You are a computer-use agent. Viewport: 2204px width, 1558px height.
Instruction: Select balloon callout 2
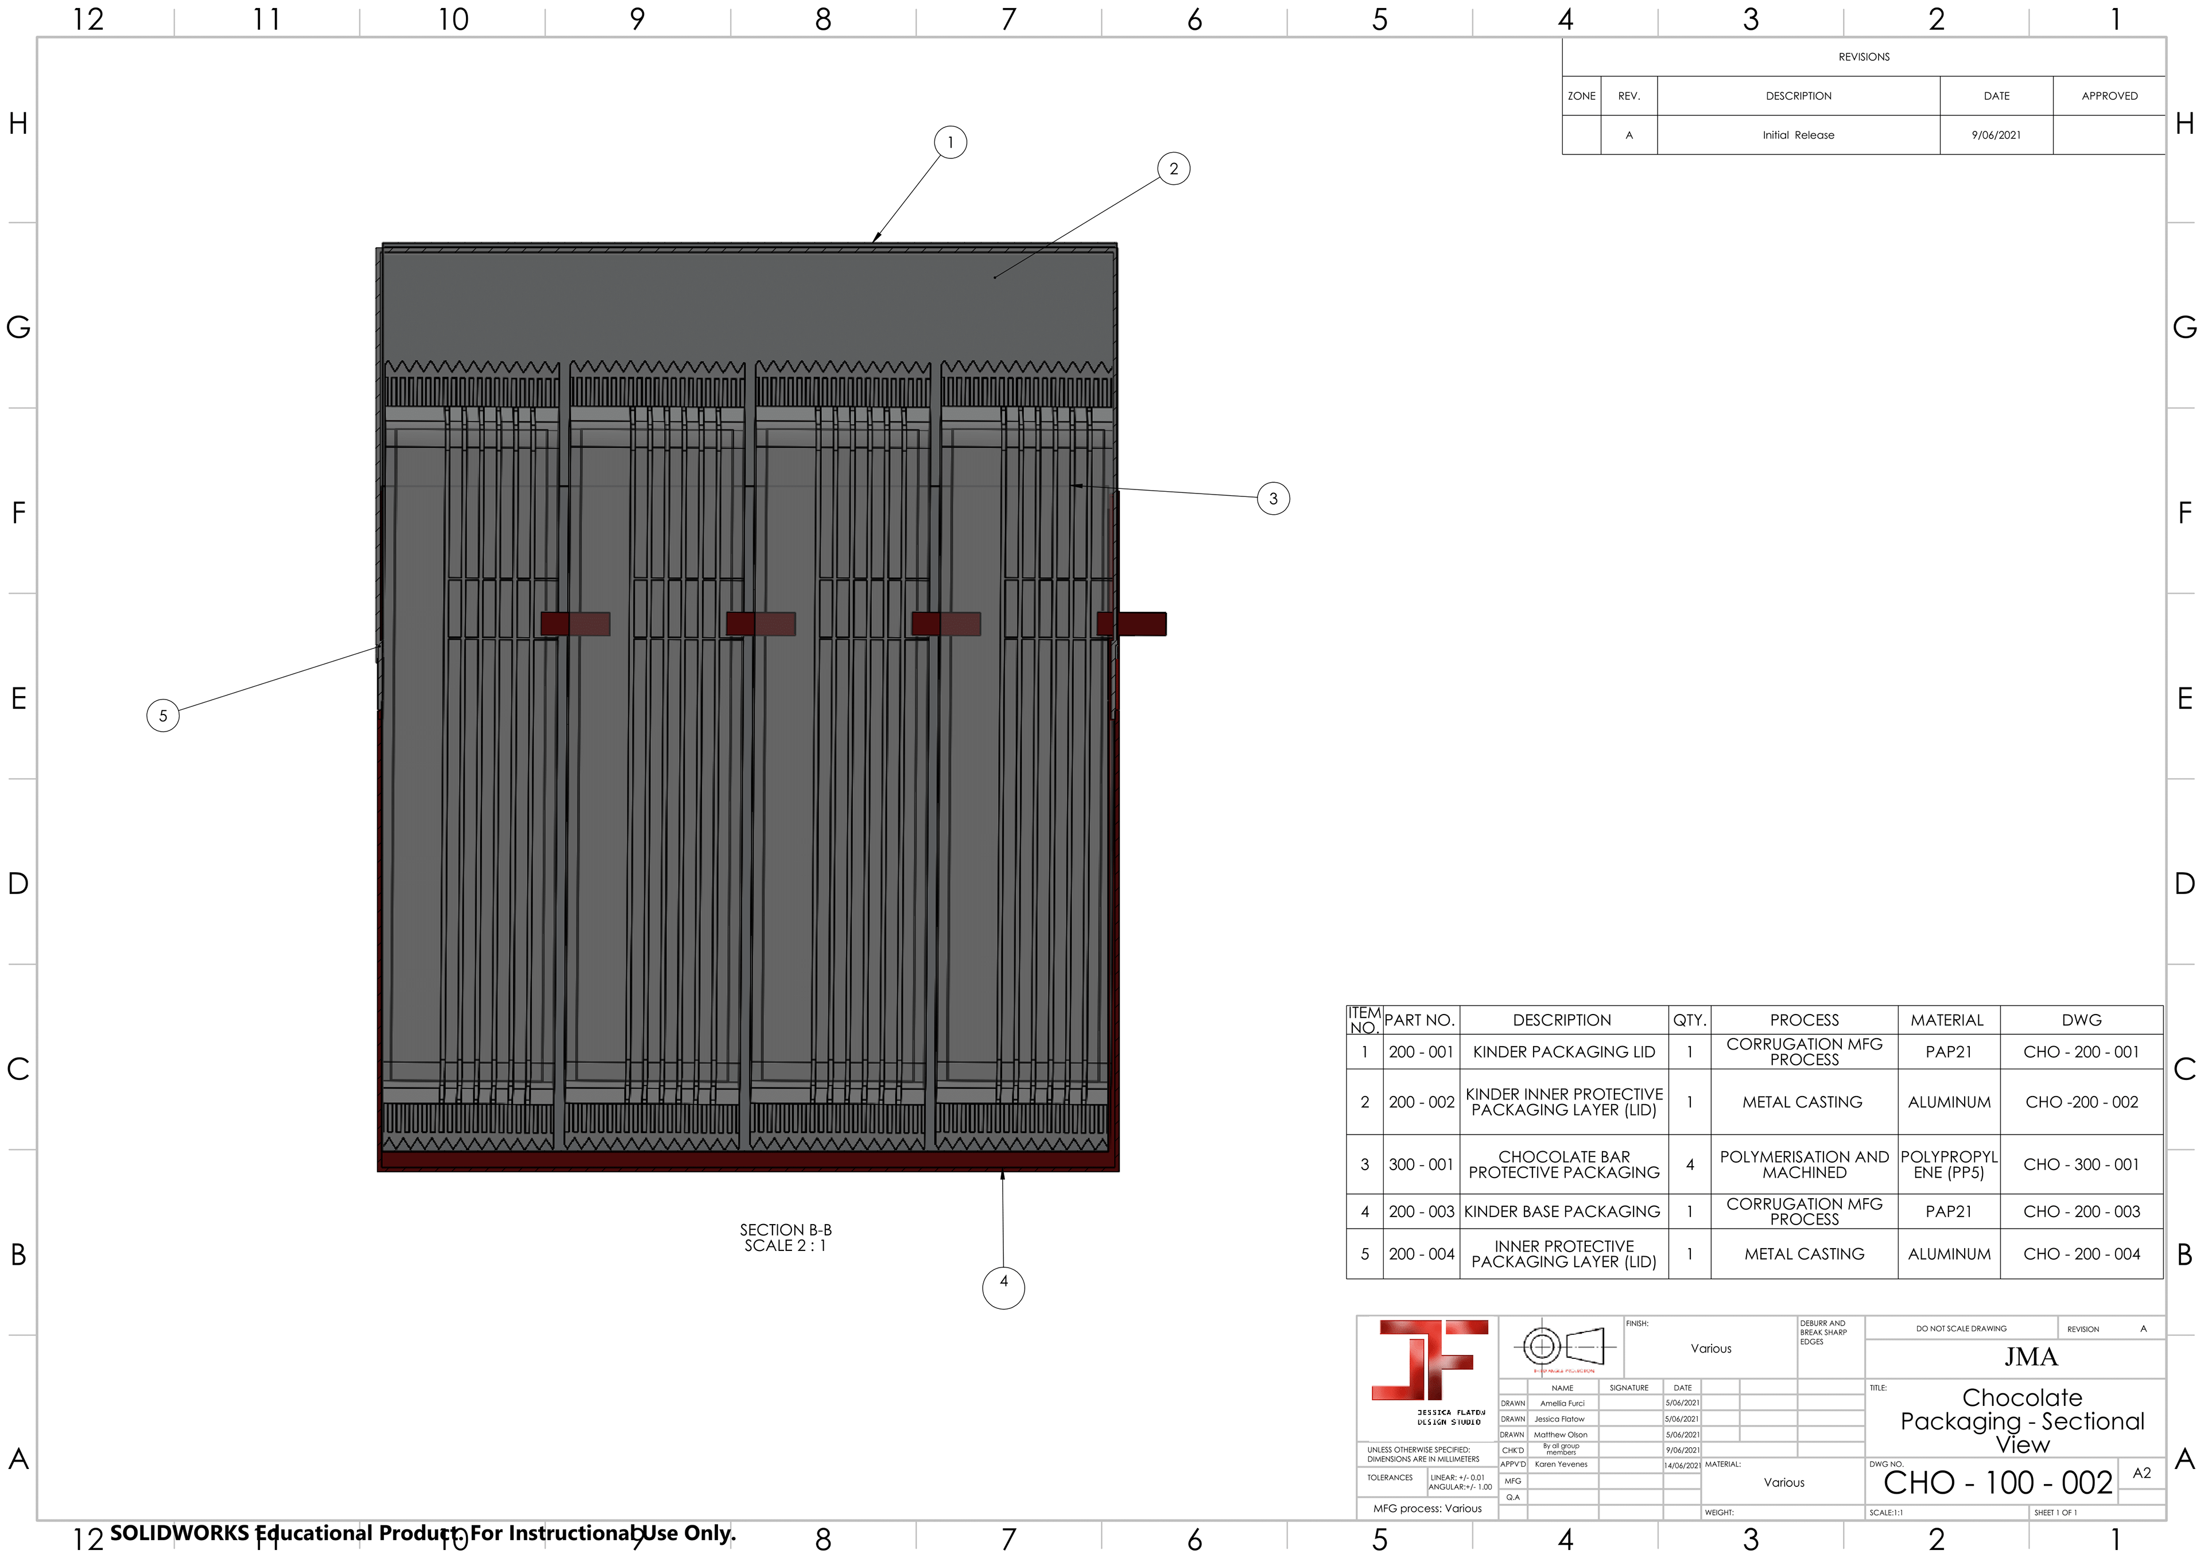point(1173,169)
